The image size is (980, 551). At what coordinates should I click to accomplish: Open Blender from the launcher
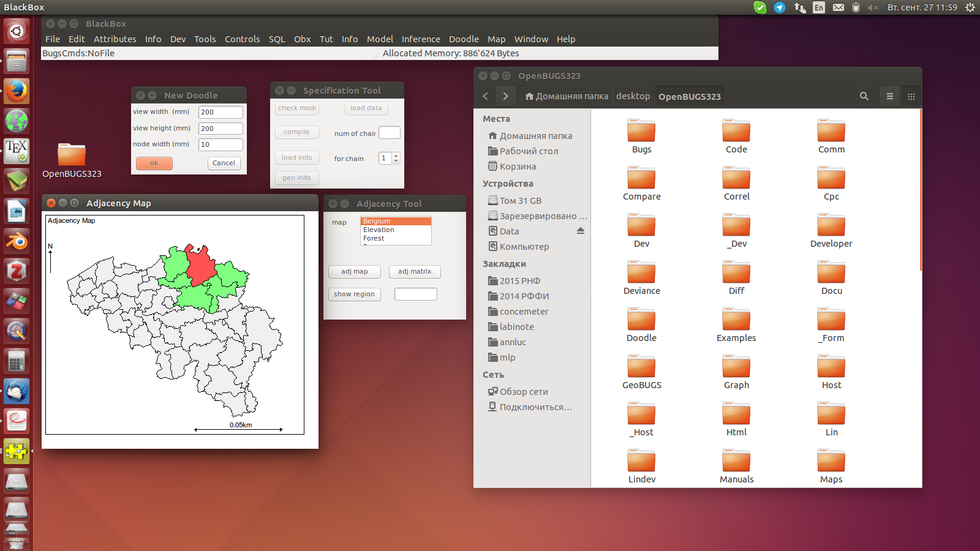coord(17,241)
